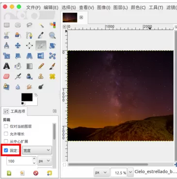This screenshot has height=179, width=177.
Task: Toggle quick mask at canvas bottom-left corner
Action: pyautogui.click(x=64, y=164)
